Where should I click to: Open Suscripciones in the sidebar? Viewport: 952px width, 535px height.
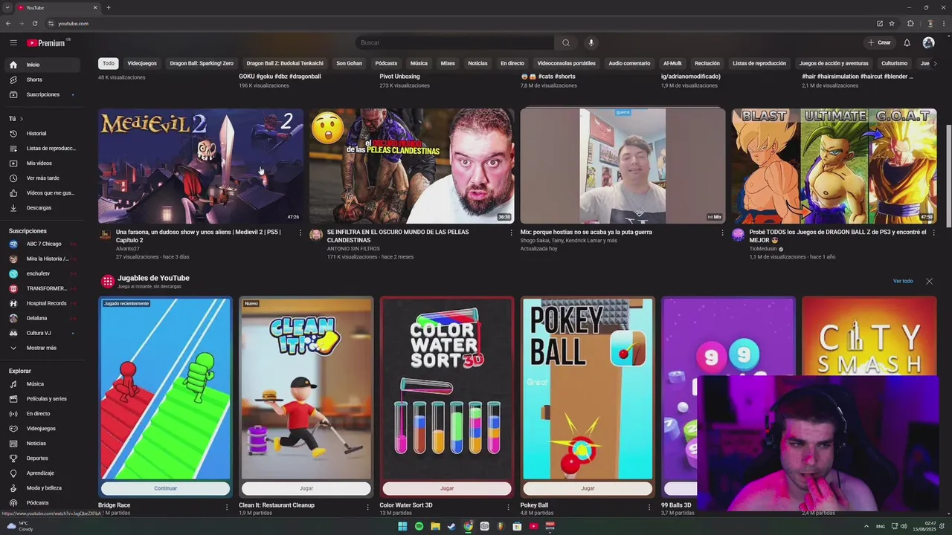click(x=43, y=94)
